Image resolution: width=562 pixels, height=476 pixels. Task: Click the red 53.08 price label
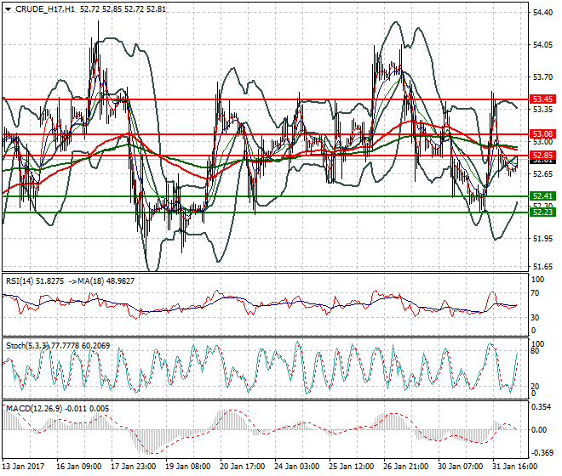point(542,134)
